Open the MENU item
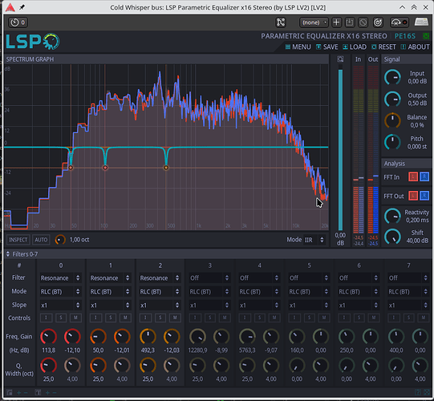 click(x=298, y=47)
